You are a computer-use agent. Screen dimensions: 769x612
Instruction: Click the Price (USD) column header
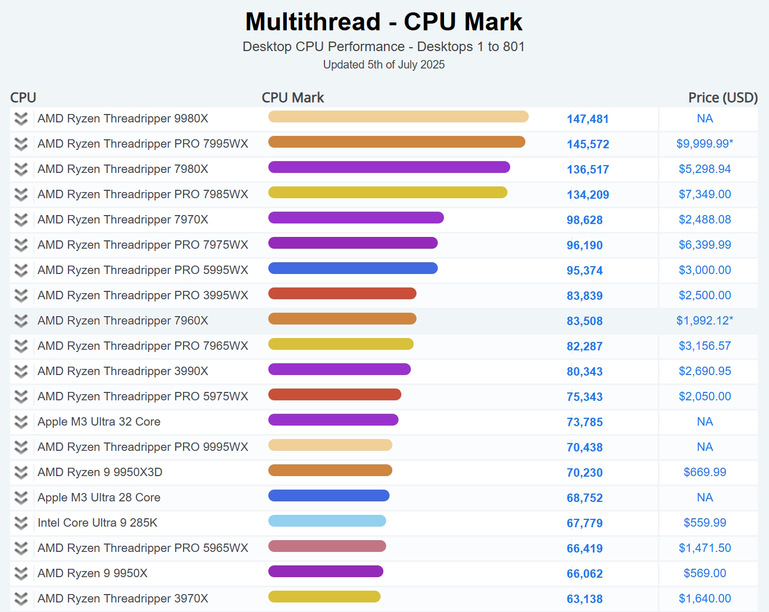click(723, 98)
